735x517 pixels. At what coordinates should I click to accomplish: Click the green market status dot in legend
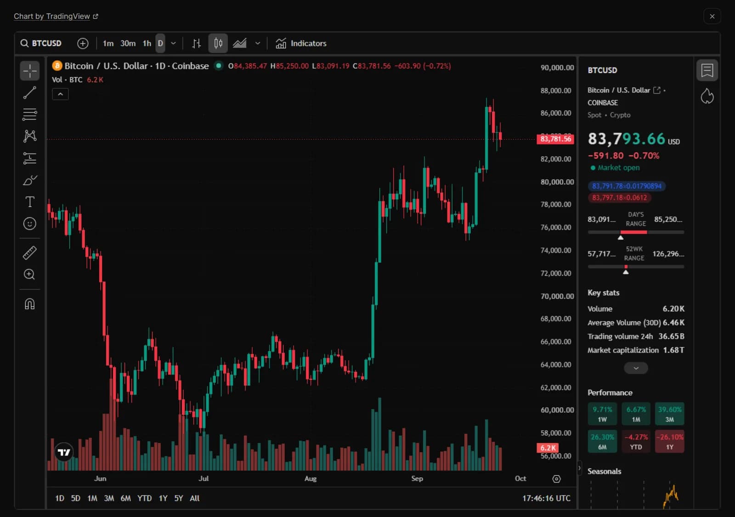click(x=219, y=66)
